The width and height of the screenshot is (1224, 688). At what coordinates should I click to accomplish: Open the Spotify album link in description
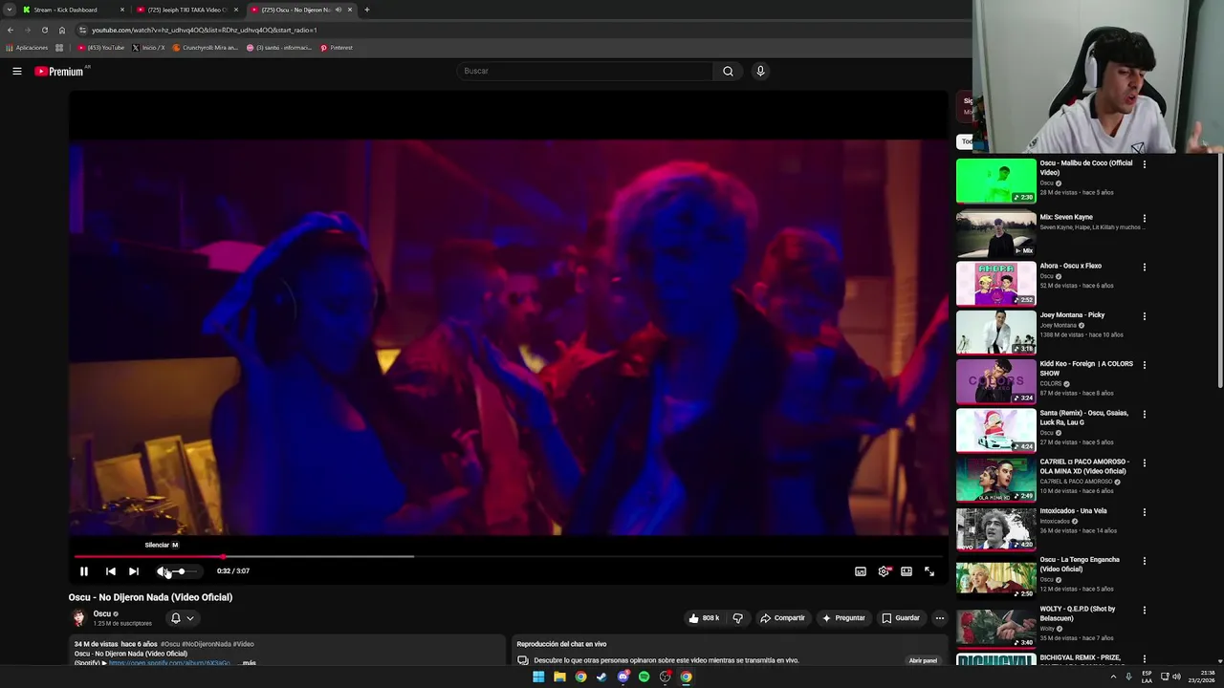169,662
